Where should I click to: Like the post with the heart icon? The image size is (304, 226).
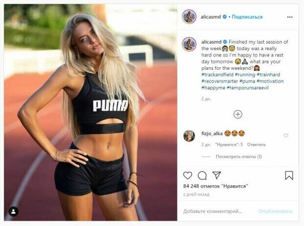(x=188, y=175)
